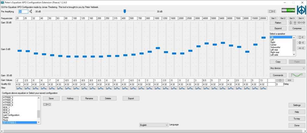This screenshot has width=307, height=133.
Task: Open the English language dropdown
Action: pos(153,125)
